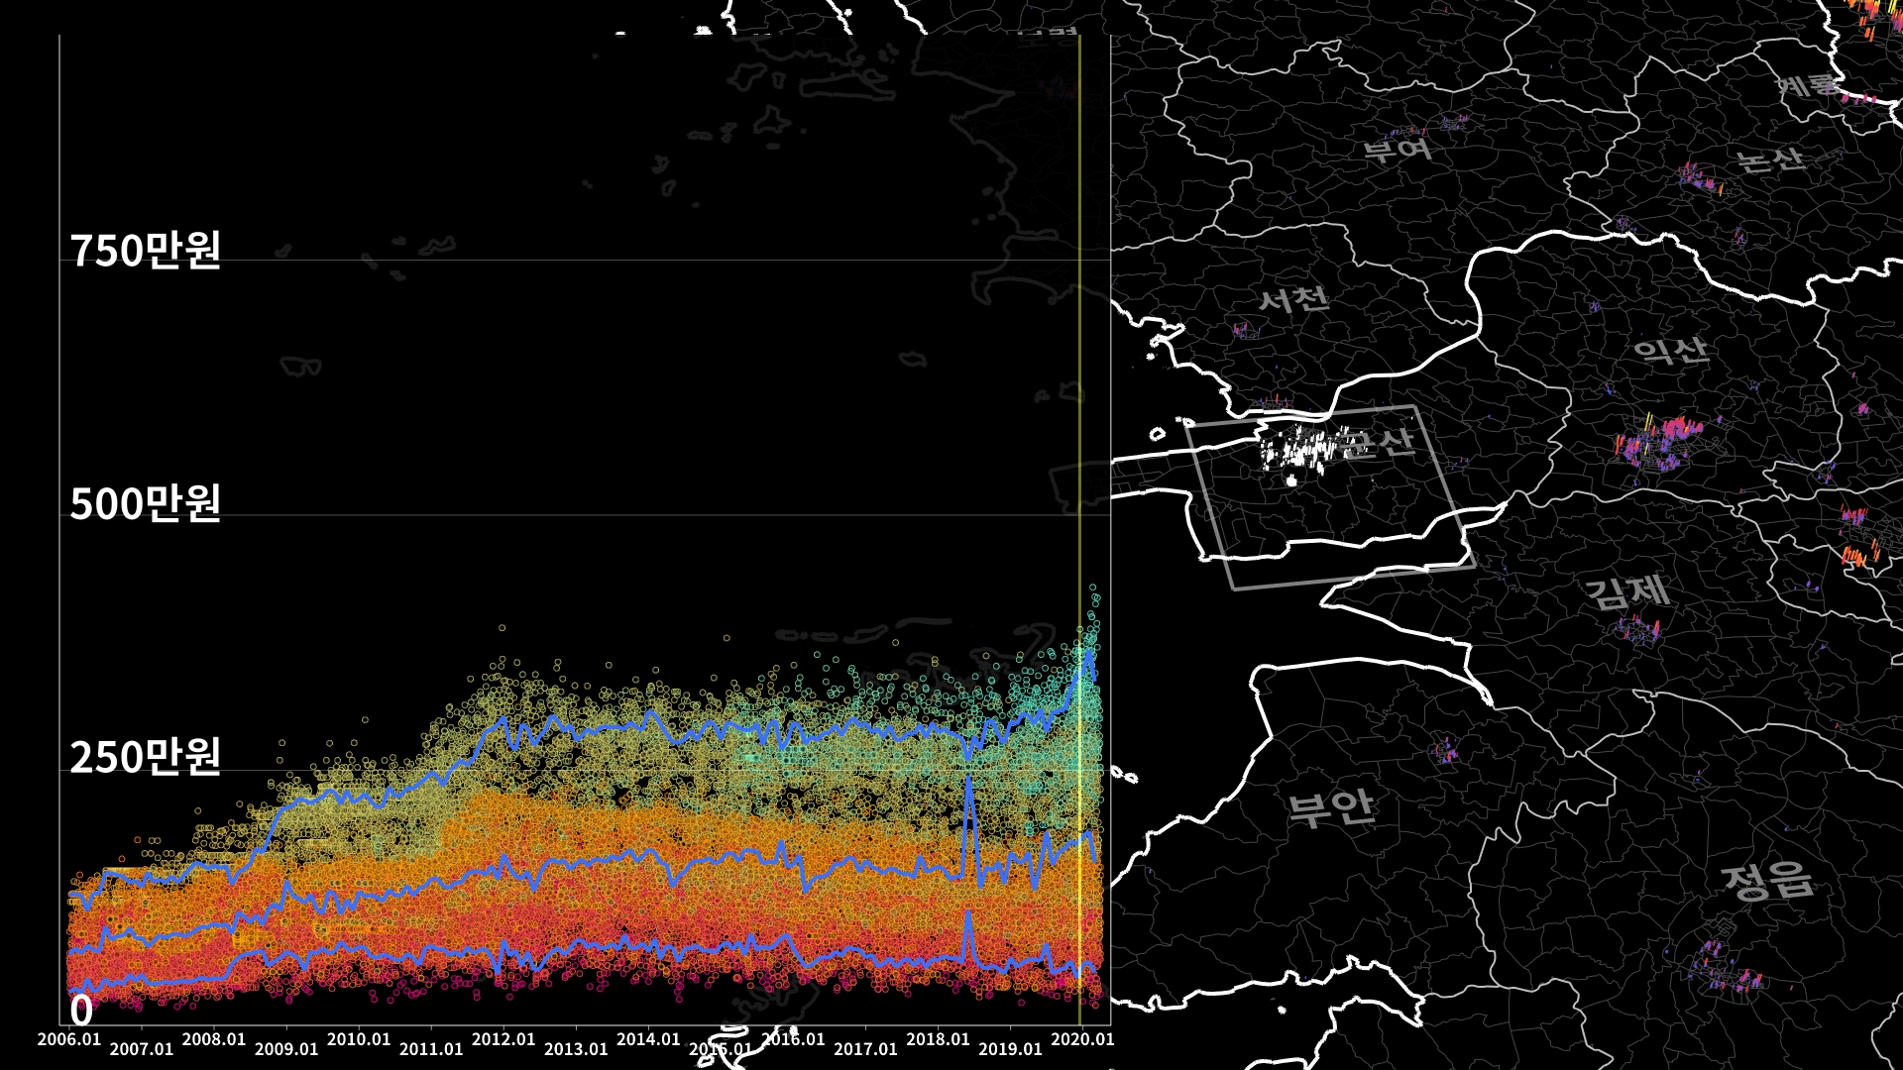1903x1070 pixels.
Task: Click the 서천 region label
Action: pos(1293,298)
